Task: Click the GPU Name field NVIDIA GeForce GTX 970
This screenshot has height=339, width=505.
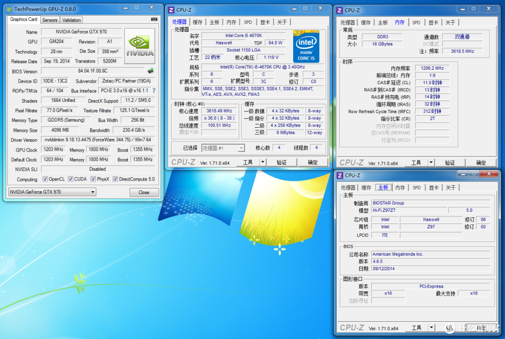Action: [81, 32]
